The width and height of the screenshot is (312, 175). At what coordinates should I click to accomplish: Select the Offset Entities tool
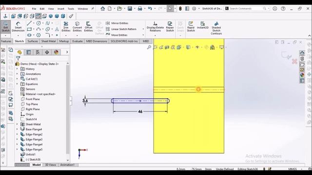coord(88,27)
